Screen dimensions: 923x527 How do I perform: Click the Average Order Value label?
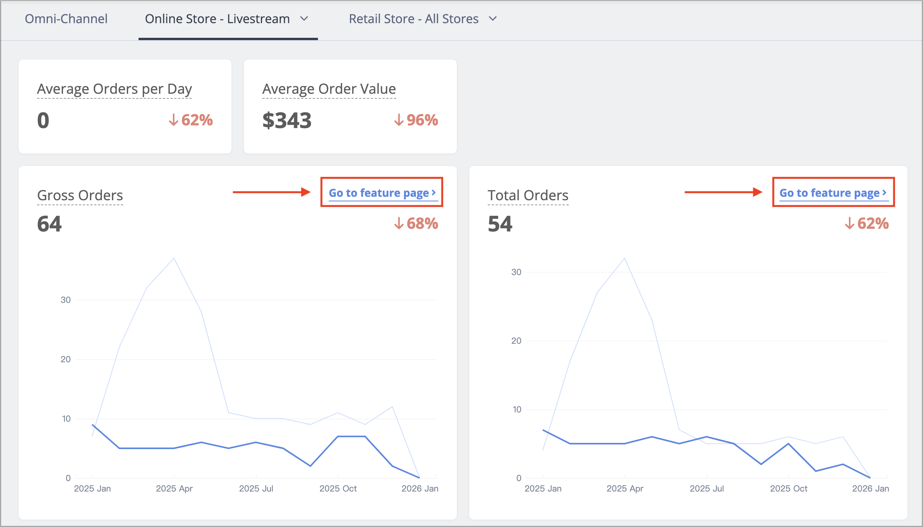[x=329, y=89]
